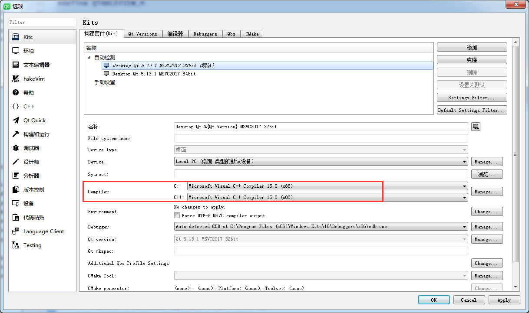
Task: Switch to the Debuggers tab
Action: click(205, 34)
